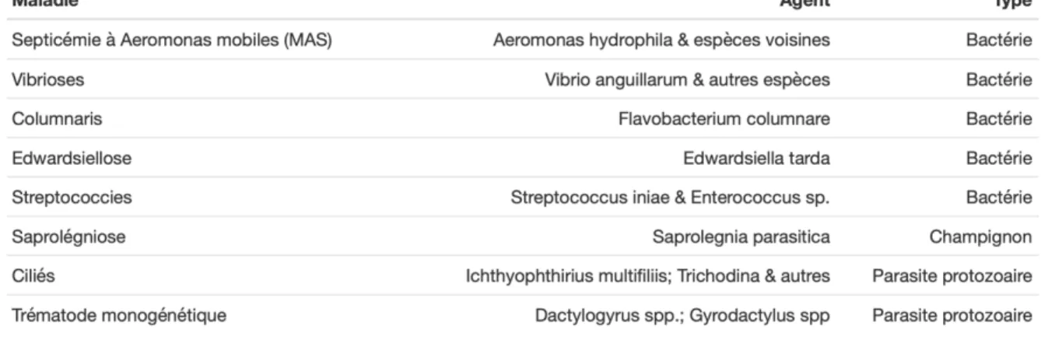Click the Type column header

click(x=1015, y=3)
